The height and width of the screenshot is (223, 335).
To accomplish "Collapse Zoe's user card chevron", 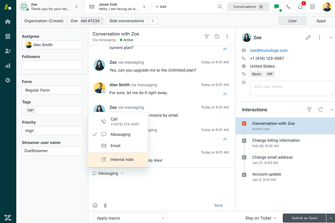I will 331,38.
